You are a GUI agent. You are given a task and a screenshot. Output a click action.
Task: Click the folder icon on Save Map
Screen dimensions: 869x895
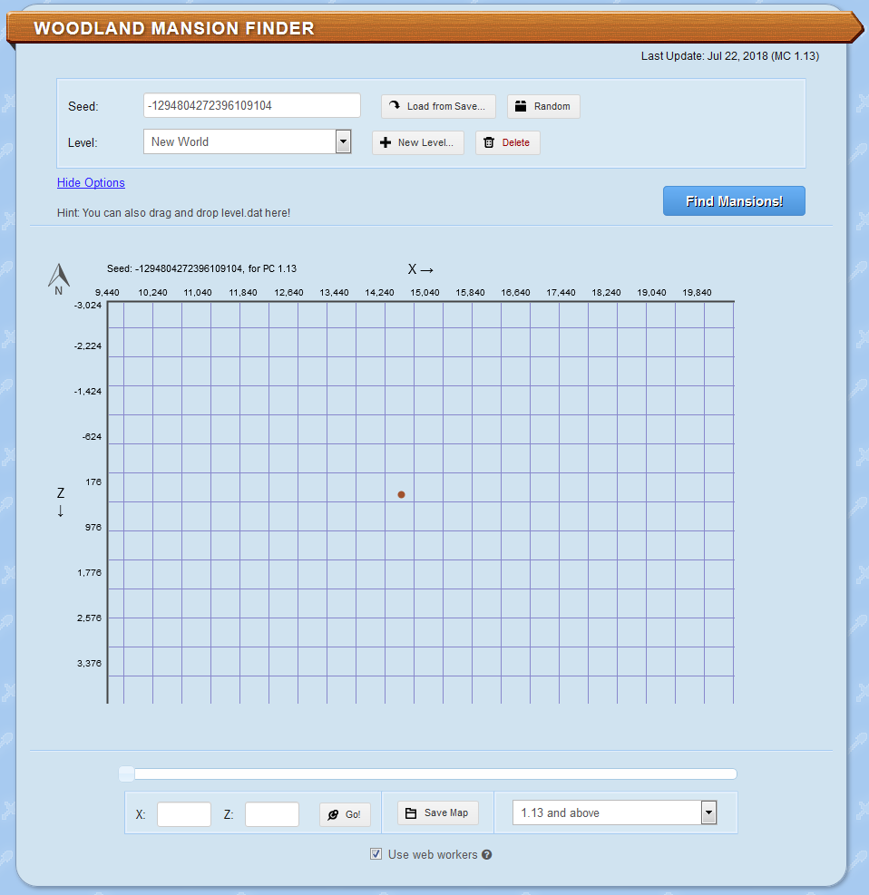click(411, 812)
